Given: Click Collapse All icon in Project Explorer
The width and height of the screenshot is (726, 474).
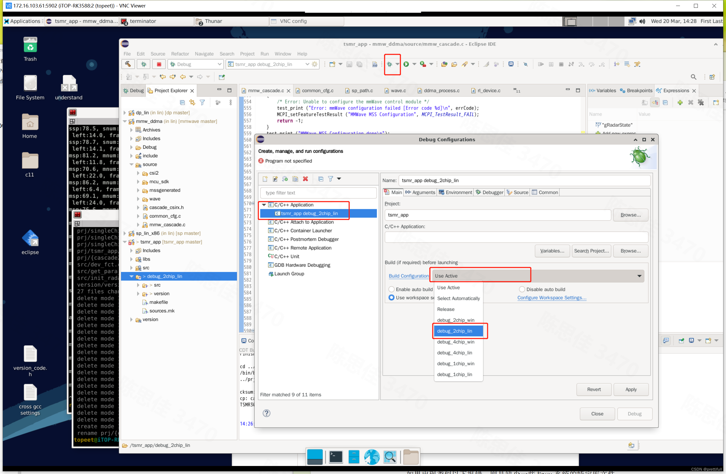Looking at the screenshot, I should [x=182, y=102].
